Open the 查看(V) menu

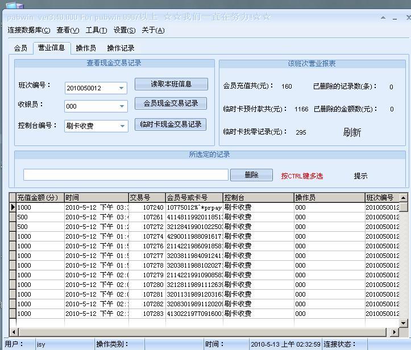[x=68, y=30]
